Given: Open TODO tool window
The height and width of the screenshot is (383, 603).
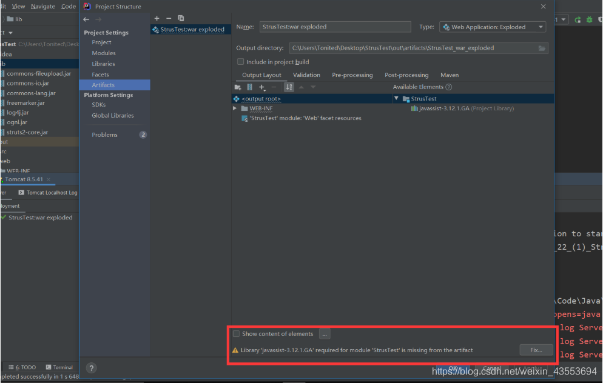Looking at the screenshot, I should click(22, 367).
